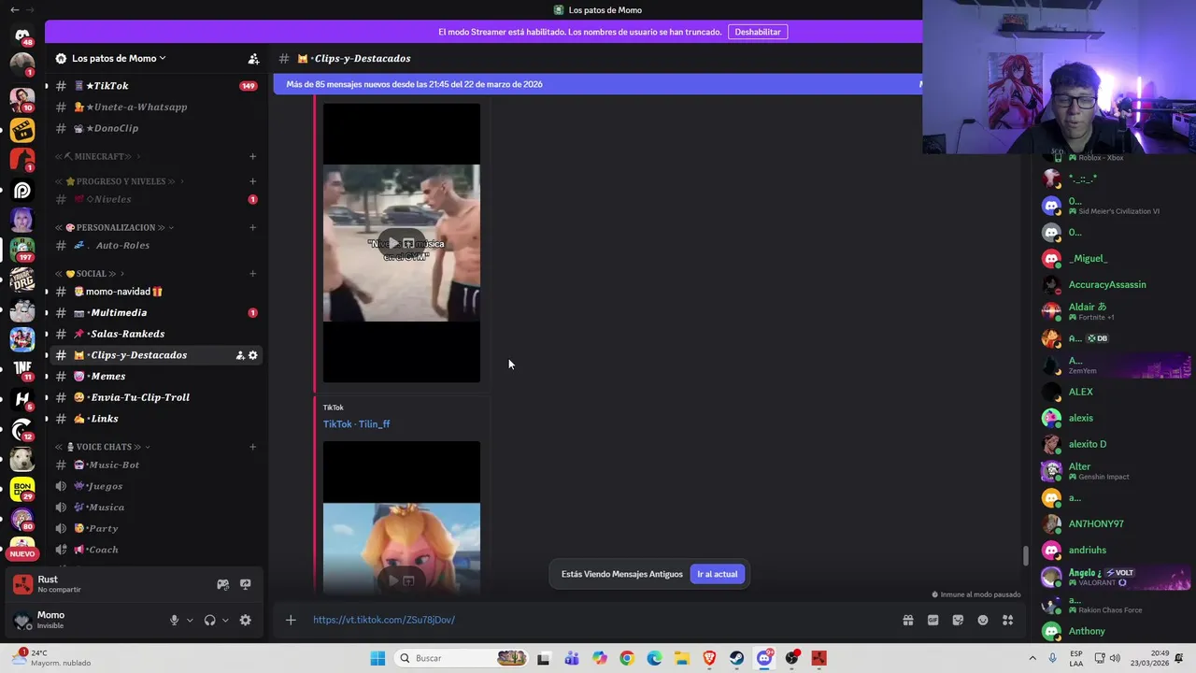Open the momo-navidad channel
Viewport: 1196px width, 673px height.
(154, 292)
